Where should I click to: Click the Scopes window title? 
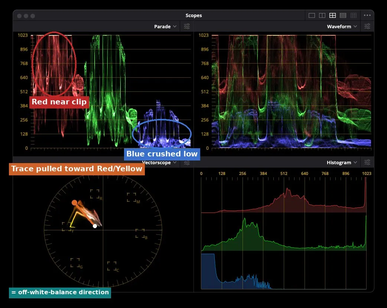pos(194,15)
